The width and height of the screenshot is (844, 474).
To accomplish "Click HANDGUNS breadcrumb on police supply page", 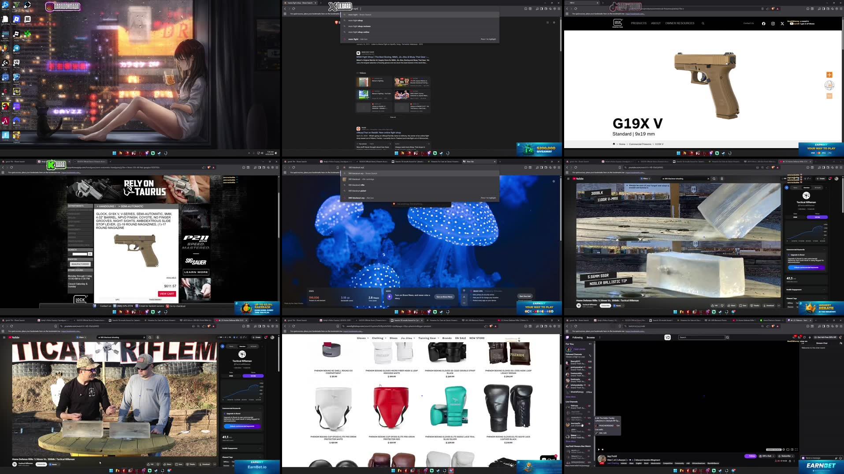I will 106,206.
